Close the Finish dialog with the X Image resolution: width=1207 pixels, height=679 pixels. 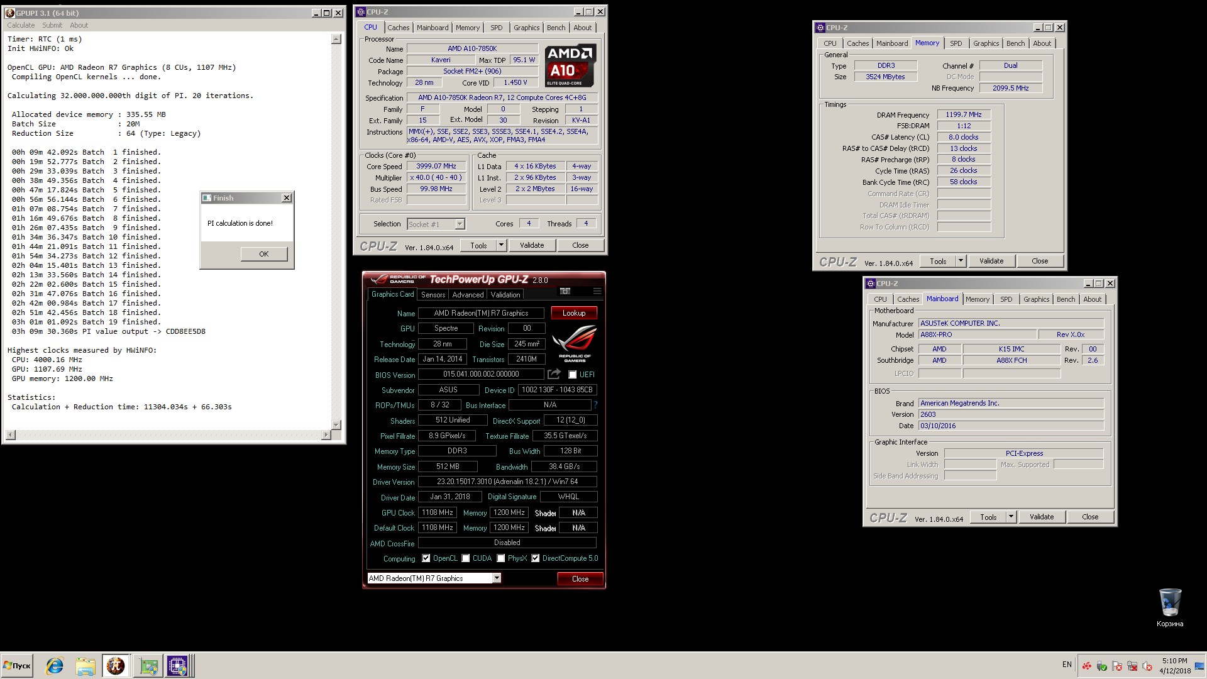click(287, 198)
